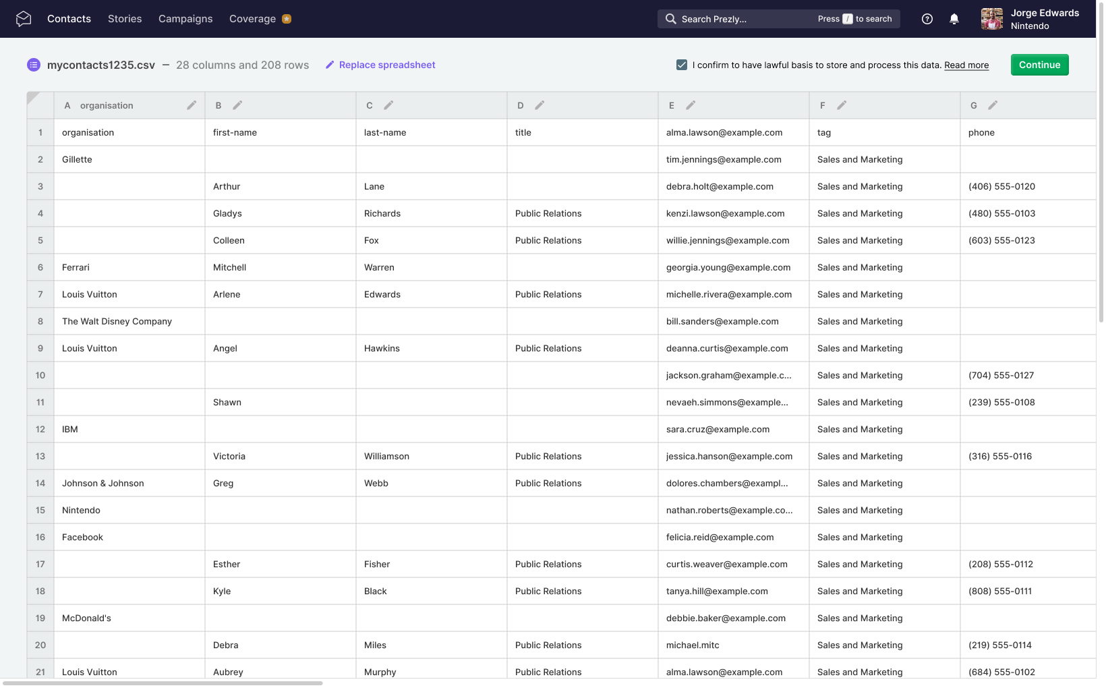
Task: Click first name Gladys
Action: [x=281, y=213]
